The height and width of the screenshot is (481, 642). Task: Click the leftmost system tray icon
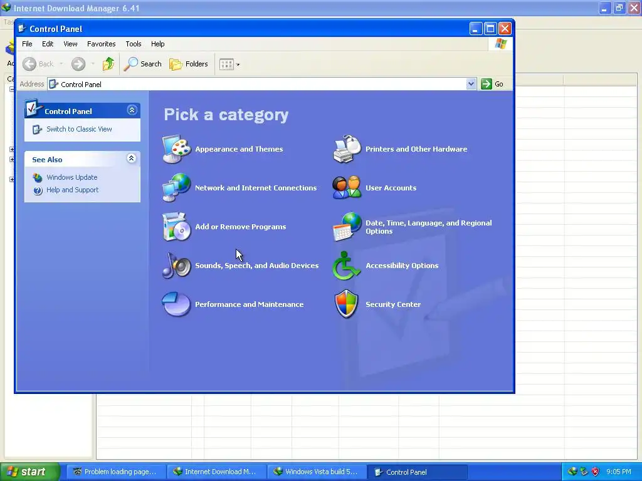tap(572, 472)
